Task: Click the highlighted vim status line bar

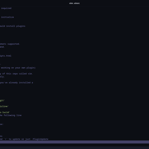Action: [74, 142]
